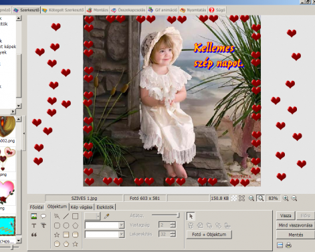Screen dimensions: 315x252
Task: Click folder tree scroll-up arrow
Action: click(19, 18)
